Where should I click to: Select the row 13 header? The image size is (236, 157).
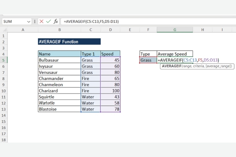3,109
